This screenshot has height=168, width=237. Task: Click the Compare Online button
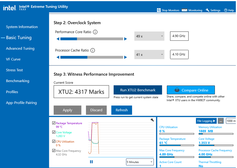(x=191, y=90)
